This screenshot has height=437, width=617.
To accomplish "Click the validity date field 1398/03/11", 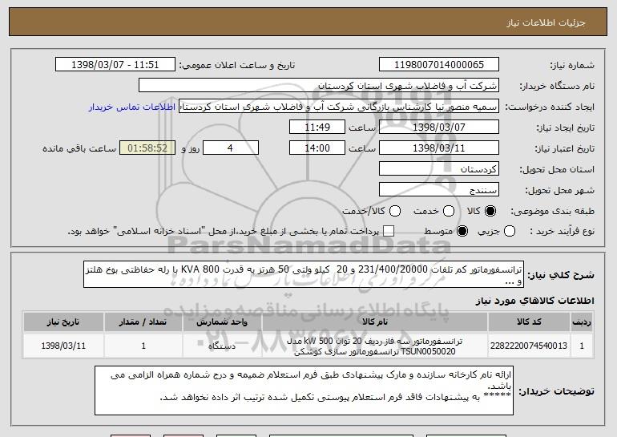I will coord(439,148).
